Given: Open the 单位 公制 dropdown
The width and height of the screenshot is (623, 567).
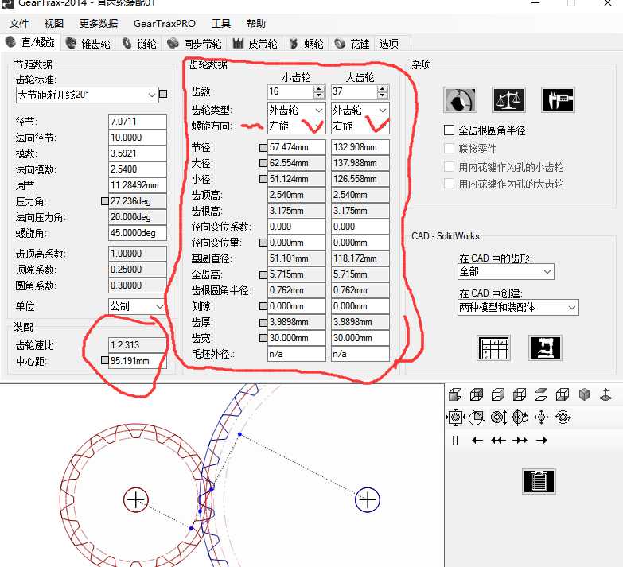Looking at the screenshot, I should click(137, 306).
